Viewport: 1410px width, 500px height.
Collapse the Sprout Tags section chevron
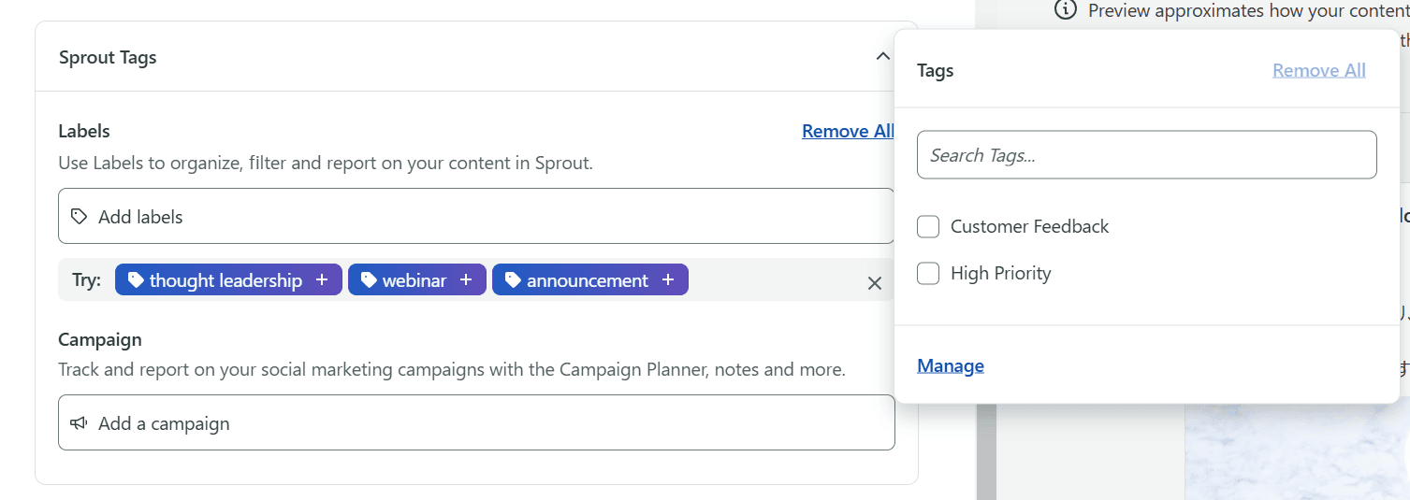pos(882,57)
